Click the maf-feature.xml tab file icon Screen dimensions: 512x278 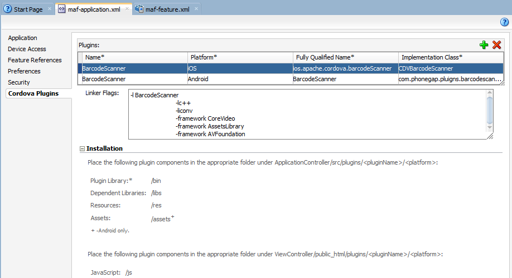point(139,9)
